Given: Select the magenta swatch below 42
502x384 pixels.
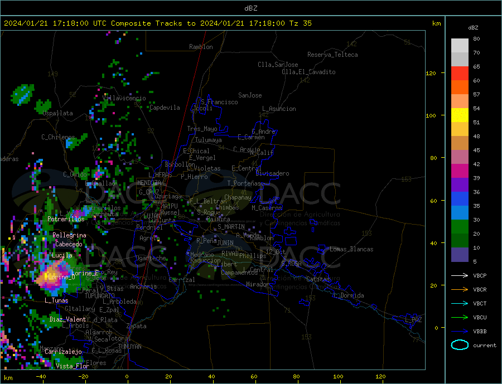Looking at the screenshot, I should pyautogui.click(x=460, y=171).
